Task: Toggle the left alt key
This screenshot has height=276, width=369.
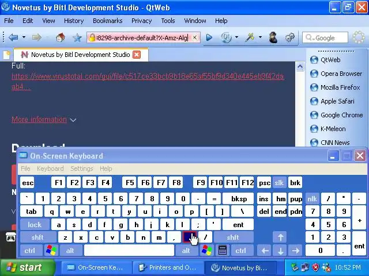Action: pos(70,251)
